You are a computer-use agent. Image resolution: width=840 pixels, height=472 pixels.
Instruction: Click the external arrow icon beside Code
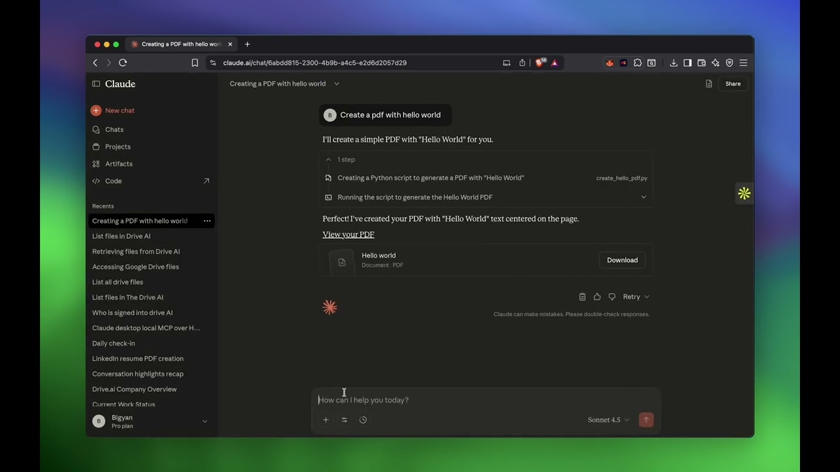pyautogui.click(x=206, y=181)
